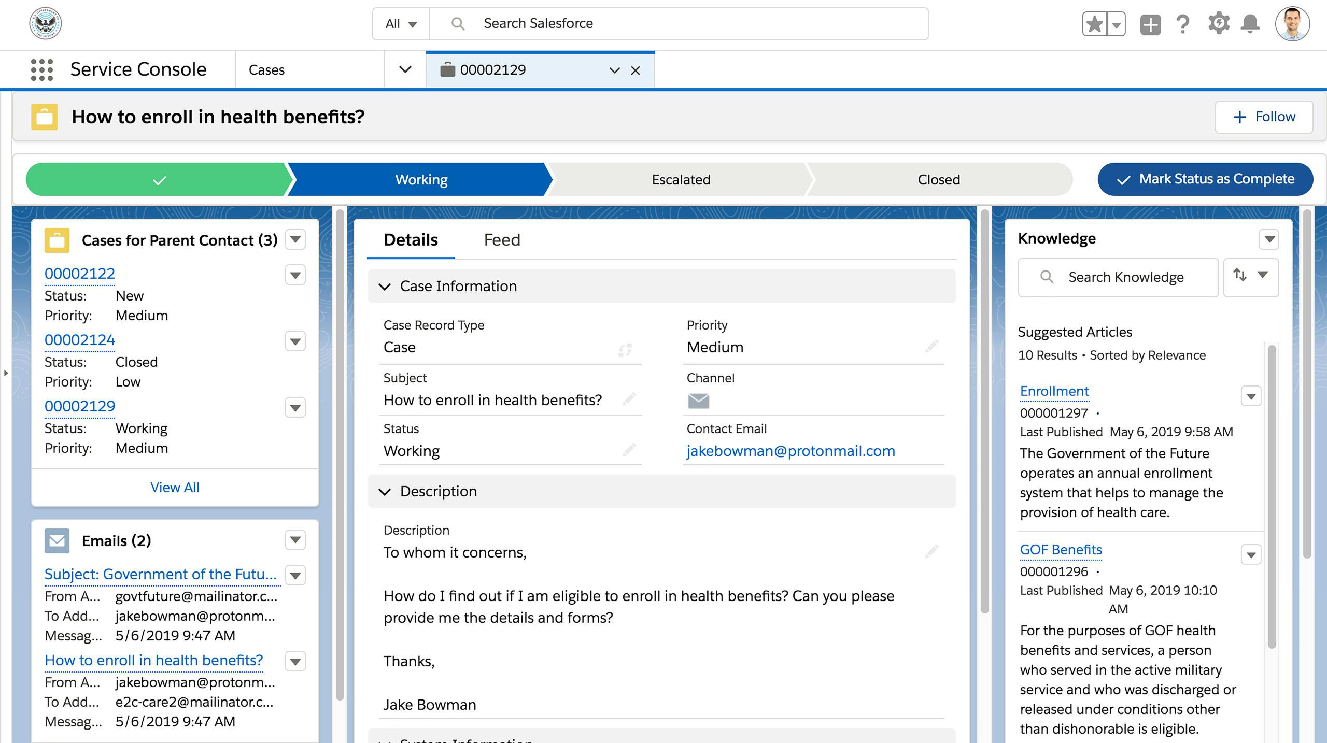Screen dimensions: 1327x743
Task: Select the completed green path stage
Action: click(x=159, y=179)
